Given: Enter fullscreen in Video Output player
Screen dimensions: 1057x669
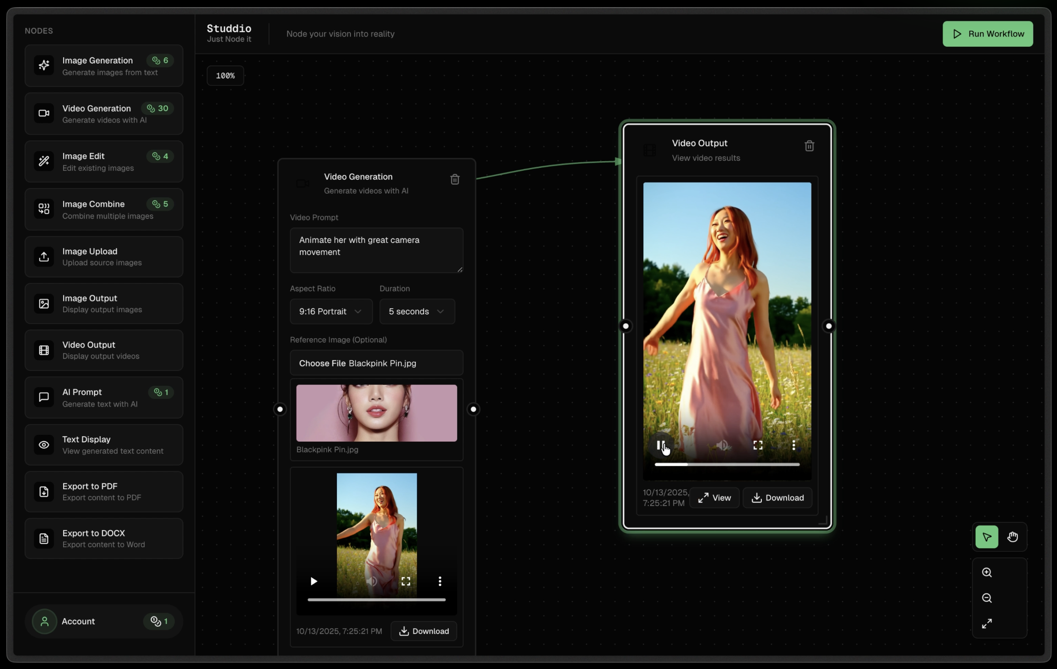Looking at the screenshot, I should click(758, 445).
